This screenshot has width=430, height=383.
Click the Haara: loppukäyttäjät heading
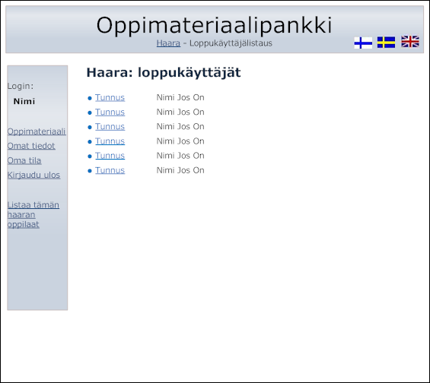tap(164, 73)
